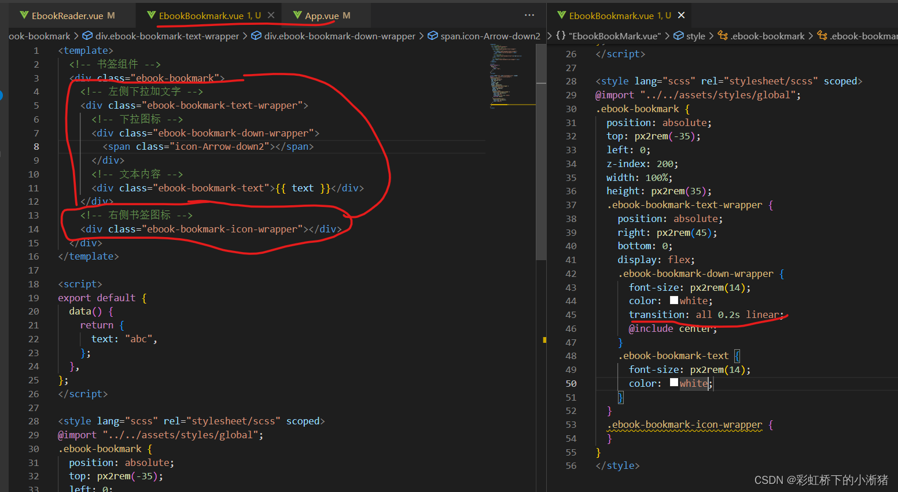Click line number 45 in right editor
The image size is (898, 492).
click(x=571, y=315)
